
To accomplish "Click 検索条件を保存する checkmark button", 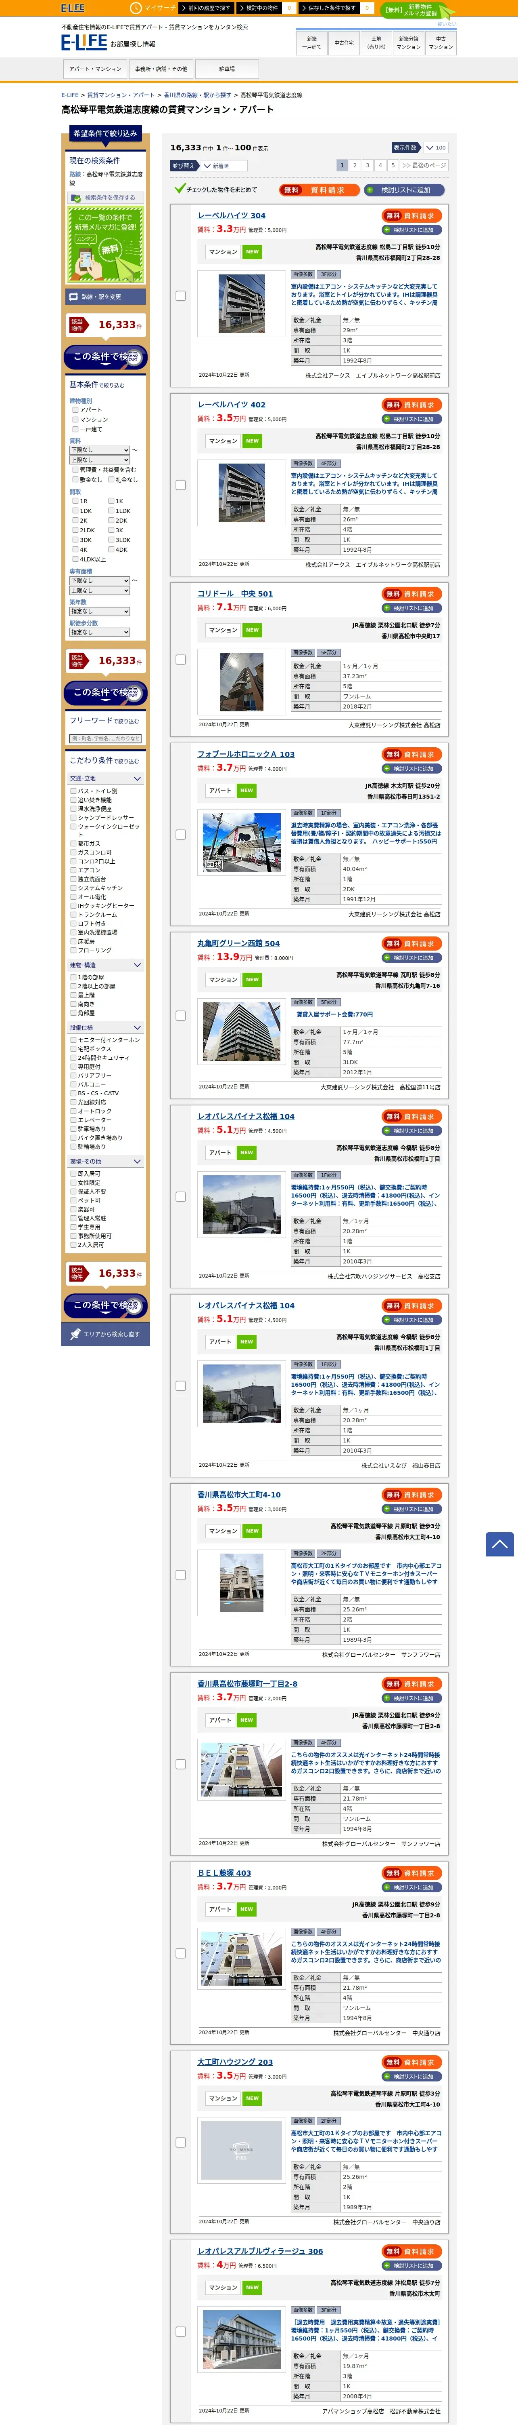I will click(x=105, y=198).
